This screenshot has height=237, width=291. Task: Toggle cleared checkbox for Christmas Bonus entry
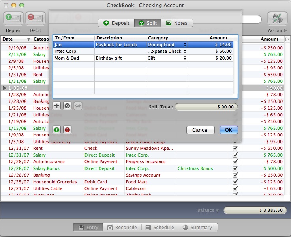[x=235, y=168]
